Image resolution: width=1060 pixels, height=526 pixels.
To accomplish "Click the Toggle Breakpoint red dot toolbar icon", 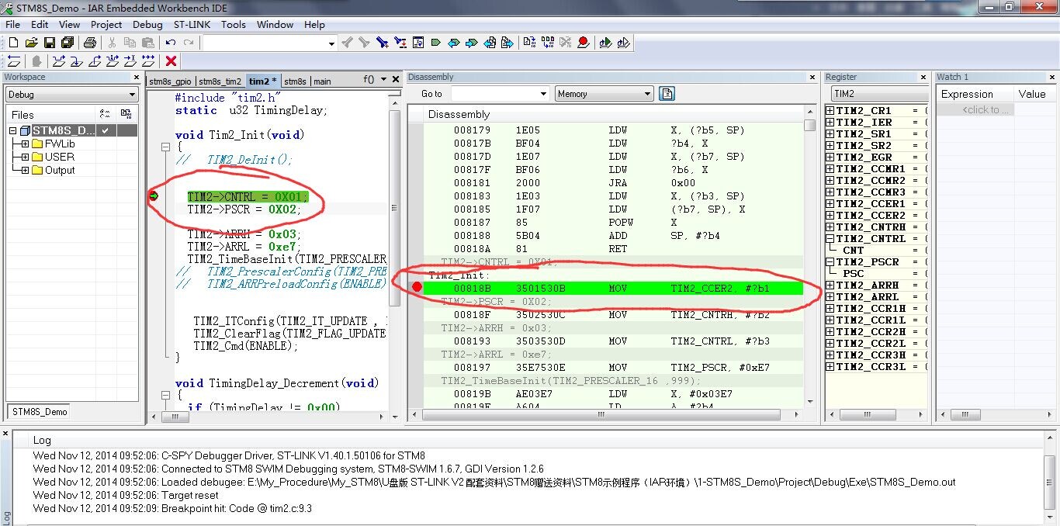I will [584, 43].
